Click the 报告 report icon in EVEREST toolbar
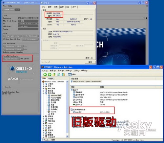Viewport: 164px width, 143px height. pos(70,75)
